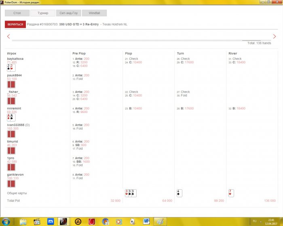Click the Turn column header
The height and width of the screenshot is (226, 283).
[x=180, y=53]
